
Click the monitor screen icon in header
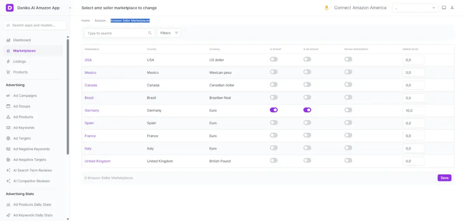(444, 8)
